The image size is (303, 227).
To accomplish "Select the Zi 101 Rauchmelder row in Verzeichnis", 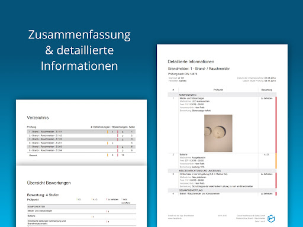I will (x=81, y=132).
